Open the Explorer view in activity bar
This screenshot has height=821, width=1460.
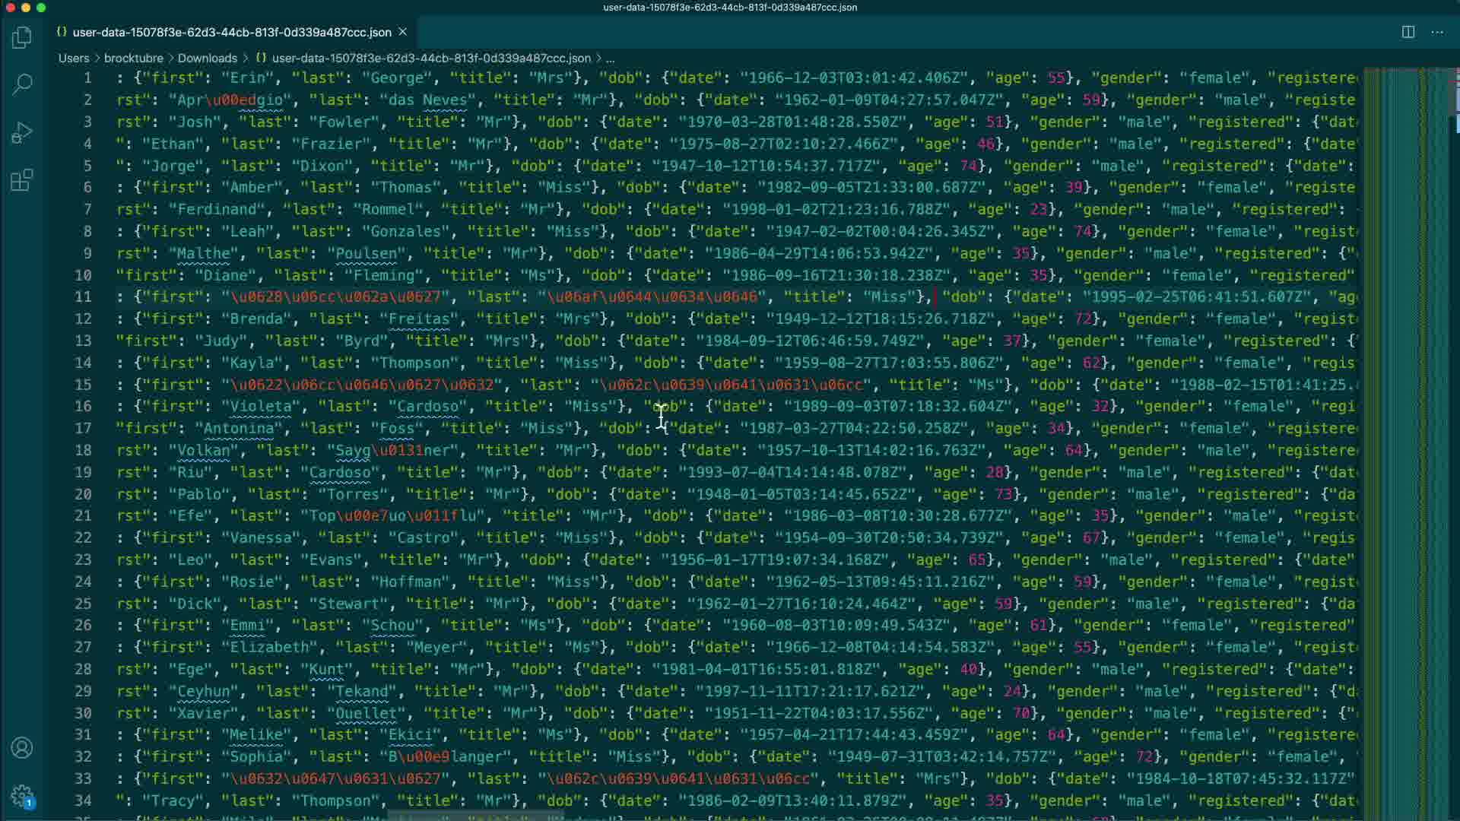coord(22,36)
